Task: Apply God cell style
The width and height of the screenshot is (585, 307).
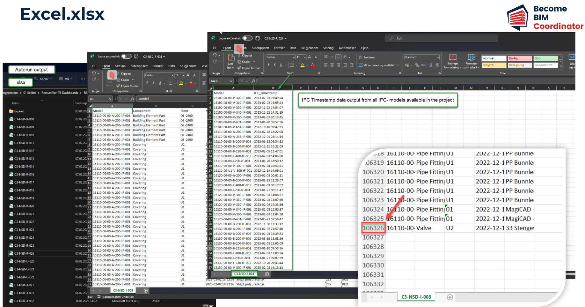Action: tap(545, 58)
